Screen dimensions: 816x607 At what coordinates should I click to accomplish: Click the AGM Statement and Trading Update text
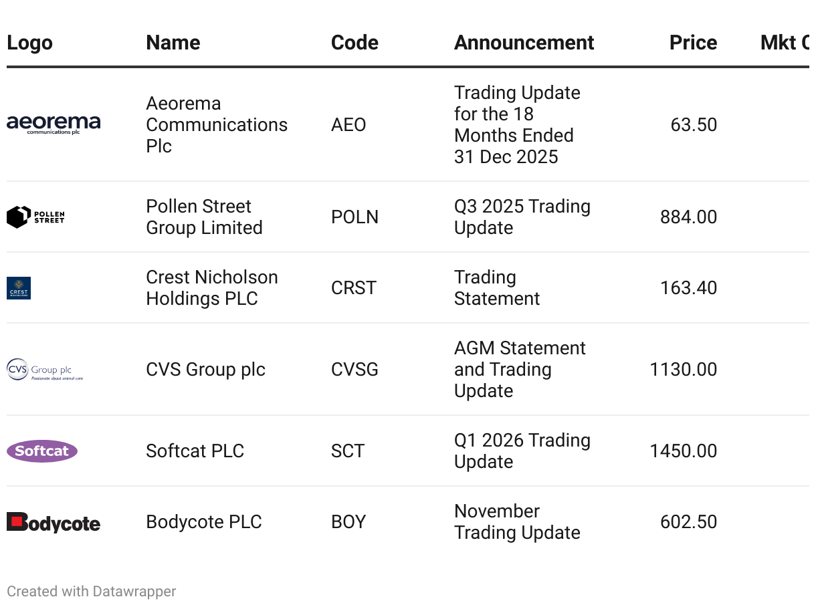click(x=520, y=370)
